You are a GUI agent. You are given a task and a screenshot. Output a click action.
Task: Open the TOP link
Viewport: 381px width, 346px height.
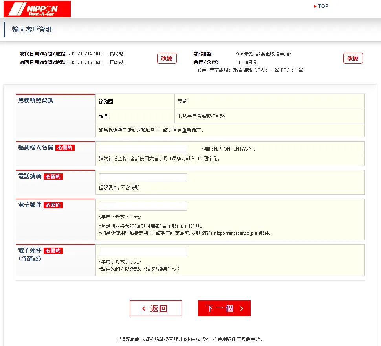coord(321,6)
